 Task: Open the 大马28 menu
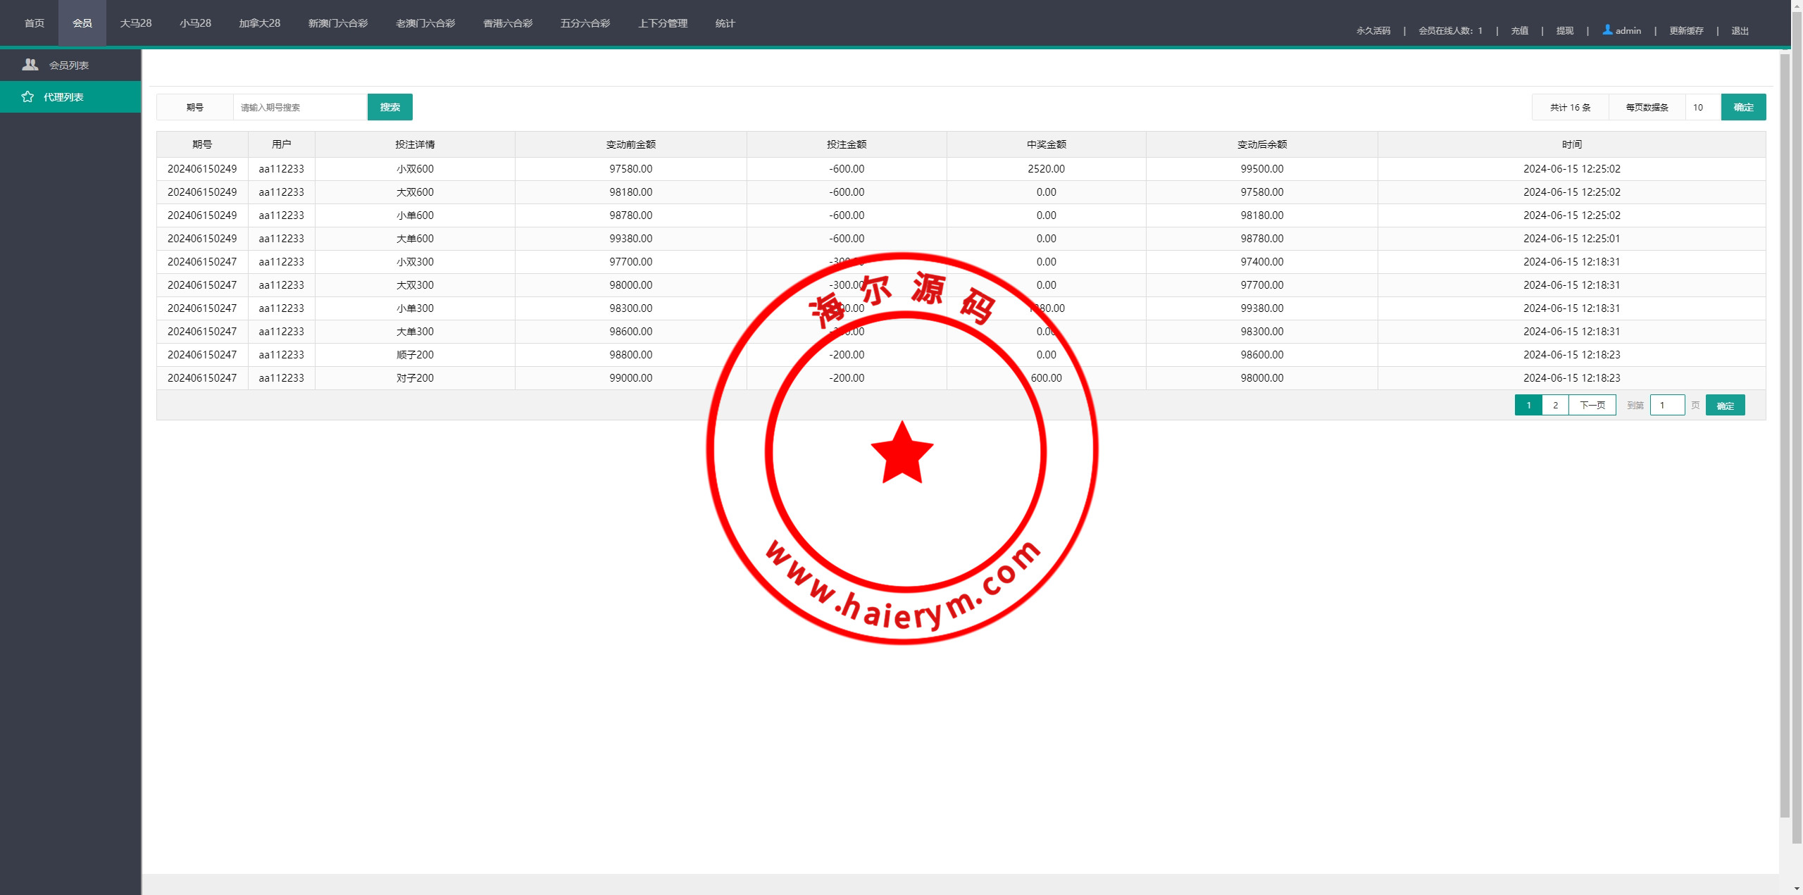pyautogui.click(x=135, y=23)
